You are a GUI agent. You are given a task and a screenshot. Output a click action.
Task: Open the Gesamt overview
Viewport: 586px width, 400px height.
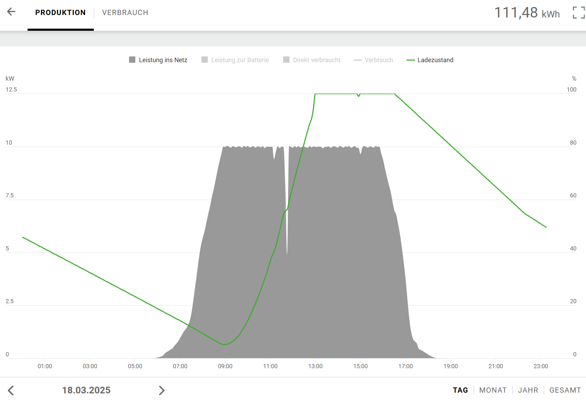[x=565, y=390]
